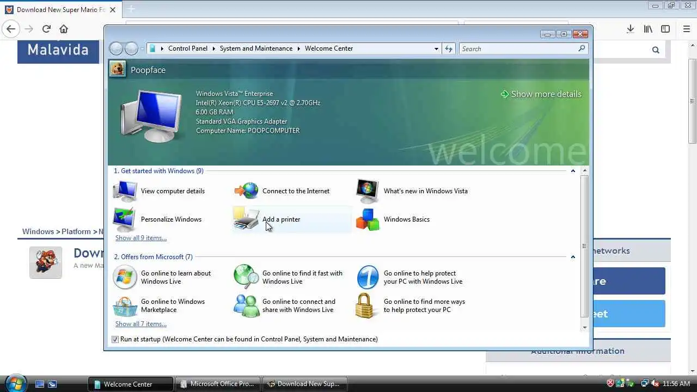Collapse Offers from Microsoft section

click(573, 257)
